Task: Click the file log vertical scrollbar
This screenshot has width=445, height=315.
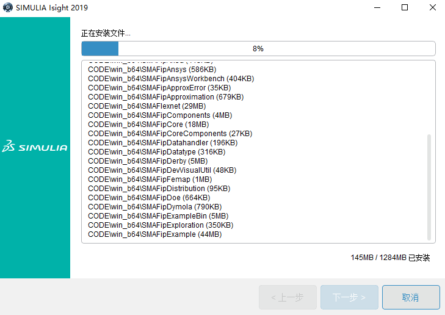Action: (429, 186)
